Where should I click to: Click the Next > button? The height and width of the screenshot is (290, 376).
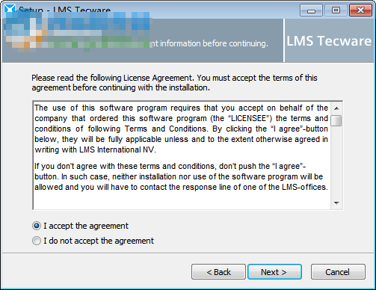click(x=274, y=272)
